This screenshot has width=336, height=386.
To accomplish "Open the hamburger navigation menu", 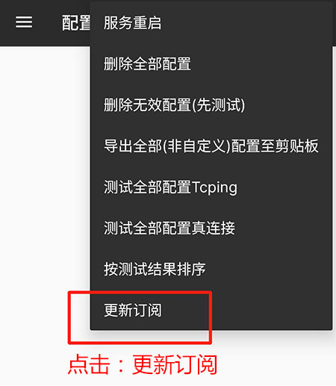I will point(24,22).
